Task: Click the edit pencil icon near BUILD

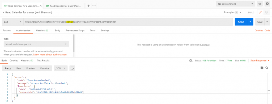Action: [x=260, y=13]
